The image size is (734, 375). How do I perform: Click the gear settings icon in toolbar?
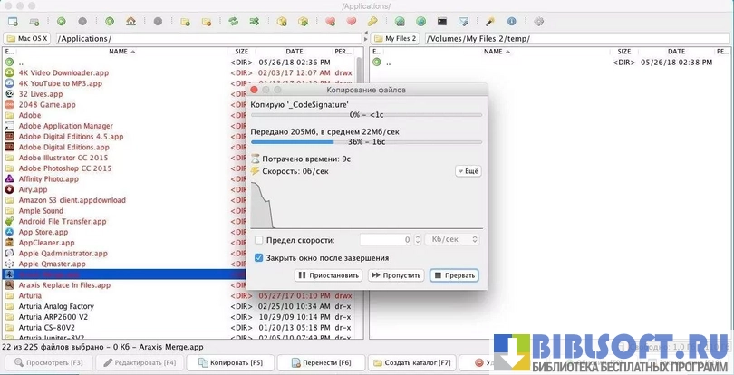[x=538, y=21]
